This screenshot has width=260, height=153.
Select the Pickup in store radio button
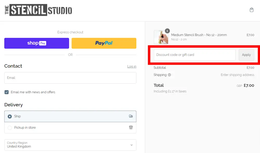tap(9, 128)
